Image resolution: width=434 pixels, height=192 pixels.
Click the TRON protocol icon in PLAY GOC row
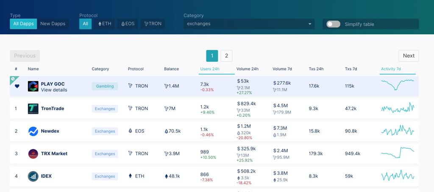pyautogui.click(x=131, y=86)
